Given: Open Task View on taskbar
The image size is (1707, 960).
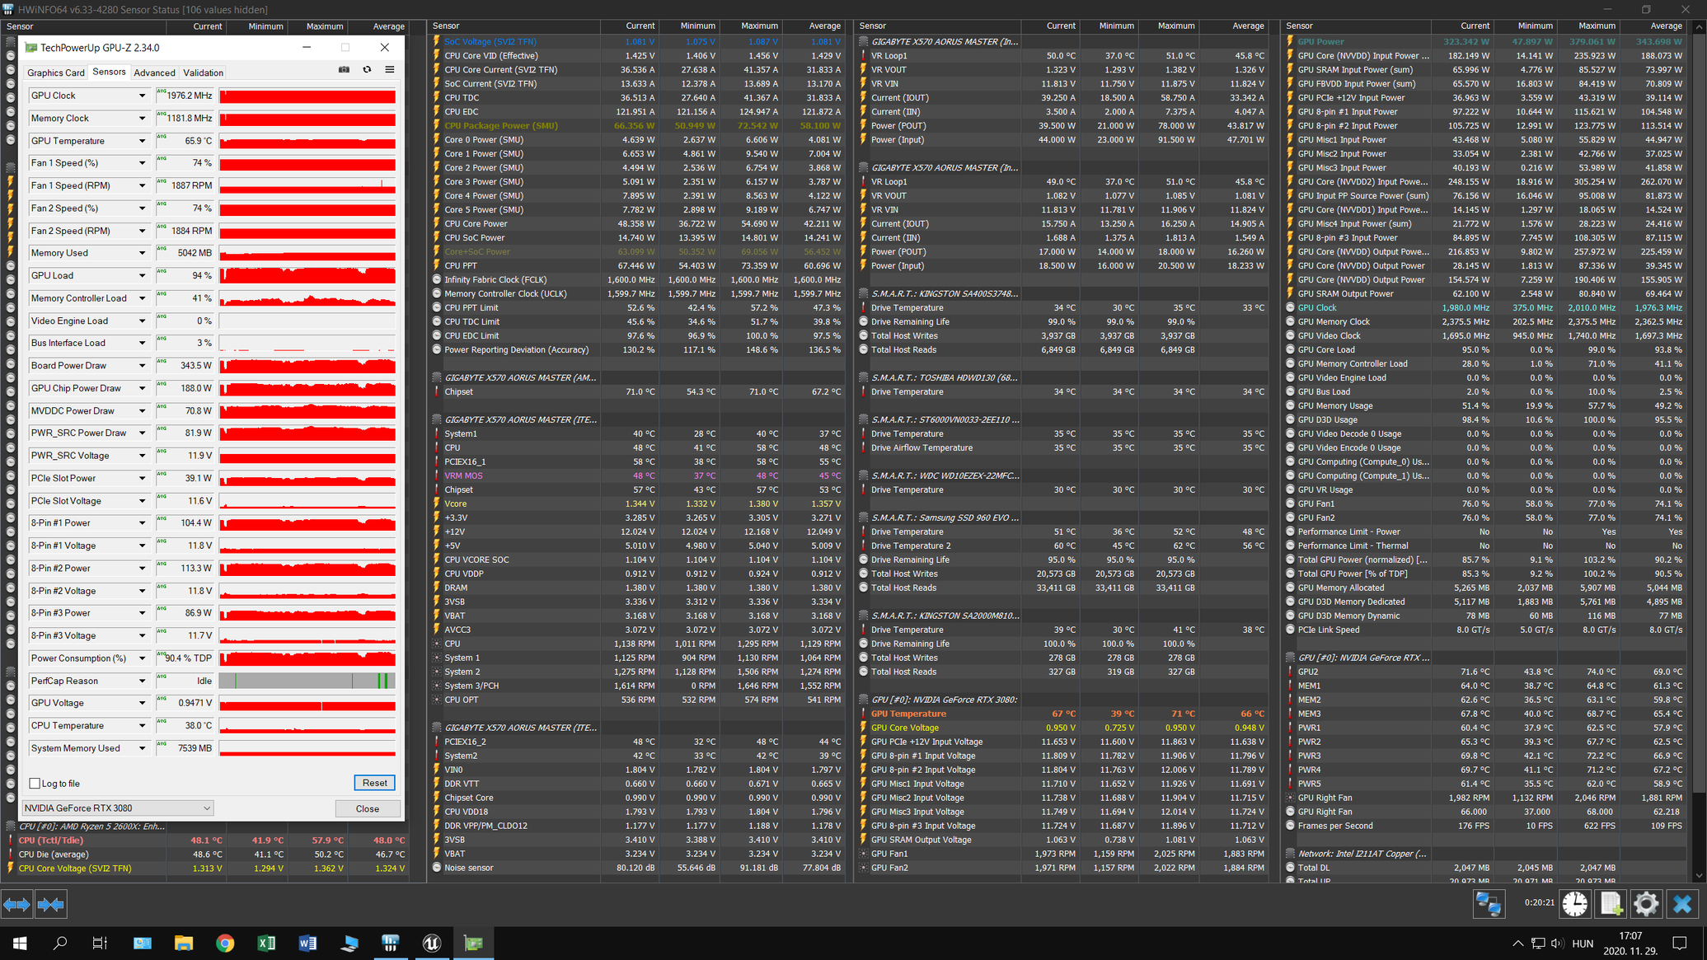Looking at the screenshot, I should point(101,943).
